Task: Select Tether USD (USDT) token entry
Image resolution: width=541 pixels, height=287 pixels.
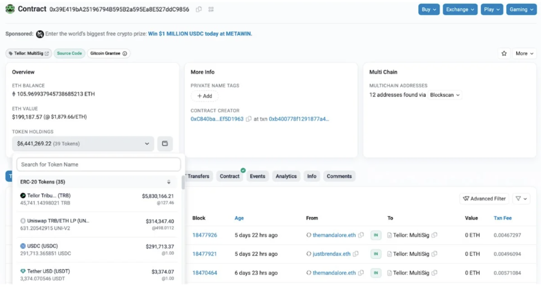Action: 97,274
